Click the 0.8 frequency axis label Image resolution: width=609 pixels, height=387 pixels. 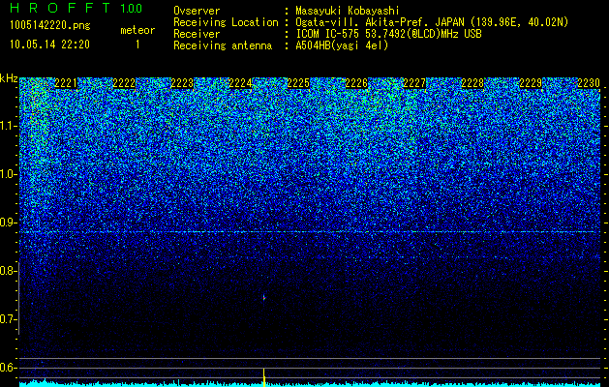tap(8, 271)
